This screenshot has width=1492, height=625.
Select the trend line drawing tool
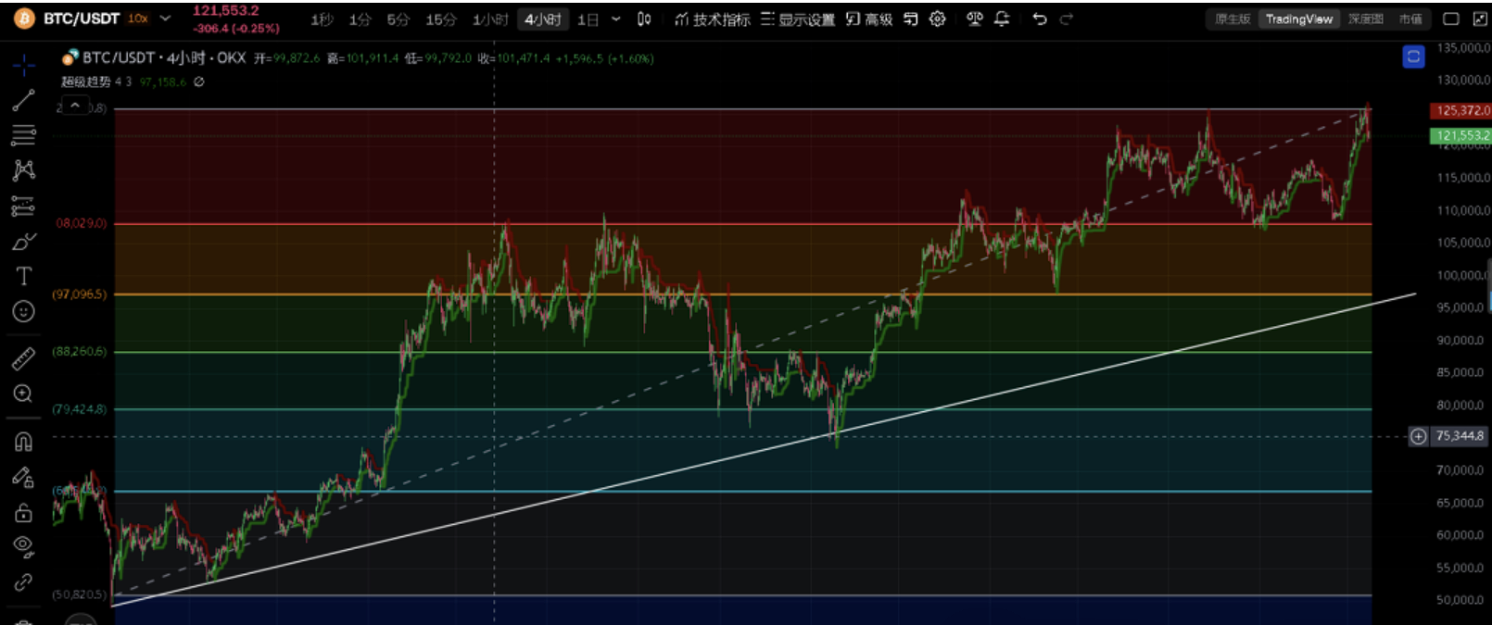(23, 100)
